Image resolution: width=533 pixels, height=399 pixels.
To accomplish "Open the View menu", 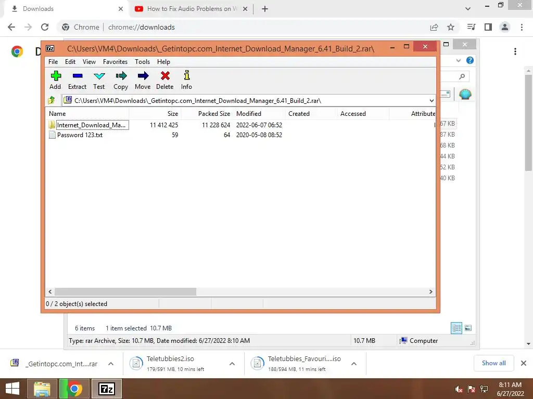I will point(89,62).
